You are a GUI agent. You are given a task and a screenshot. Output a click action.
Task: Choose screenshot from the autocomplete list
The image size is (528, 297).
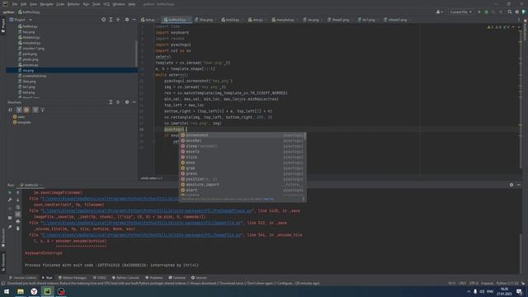tap(243, 135)
